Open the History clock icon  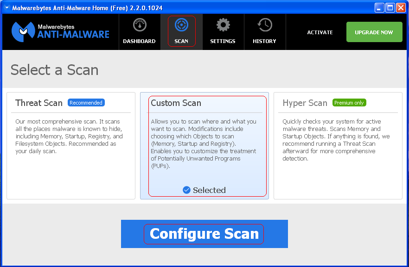point(265,25)
